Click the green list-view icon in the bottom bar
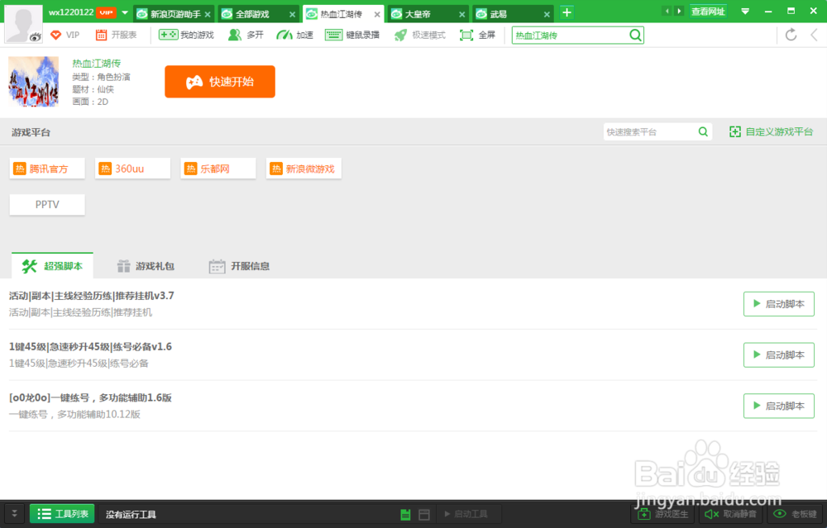Viewport: 827px width, 528px height. [x=405, y=514]
